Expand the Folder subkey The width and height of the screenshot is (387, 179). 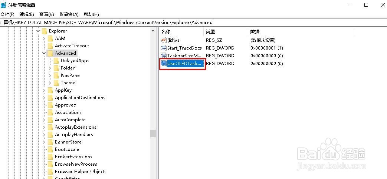(50, 68)
